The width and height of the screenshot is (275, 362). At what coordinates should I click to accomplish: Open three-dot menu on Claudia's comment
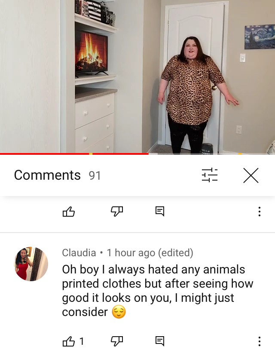pyautogui.click(x=260, y=341)
